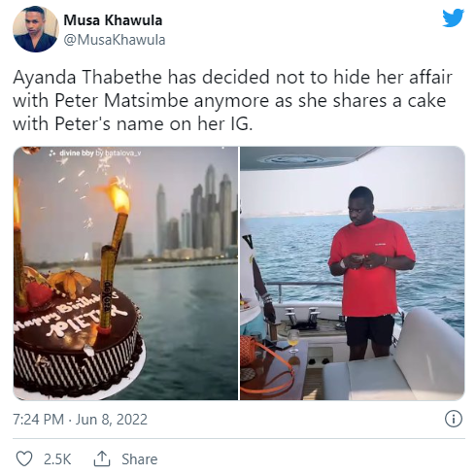This screenshot has height=475, width=476.
Task: Open the photo of man in red shirt
Action: click(353, 273)
